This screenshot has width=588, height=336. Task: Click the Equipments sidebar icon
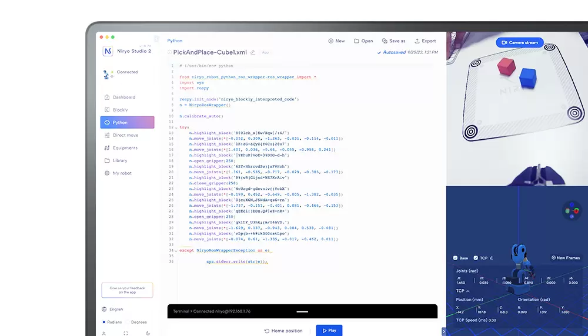[107, 148]
